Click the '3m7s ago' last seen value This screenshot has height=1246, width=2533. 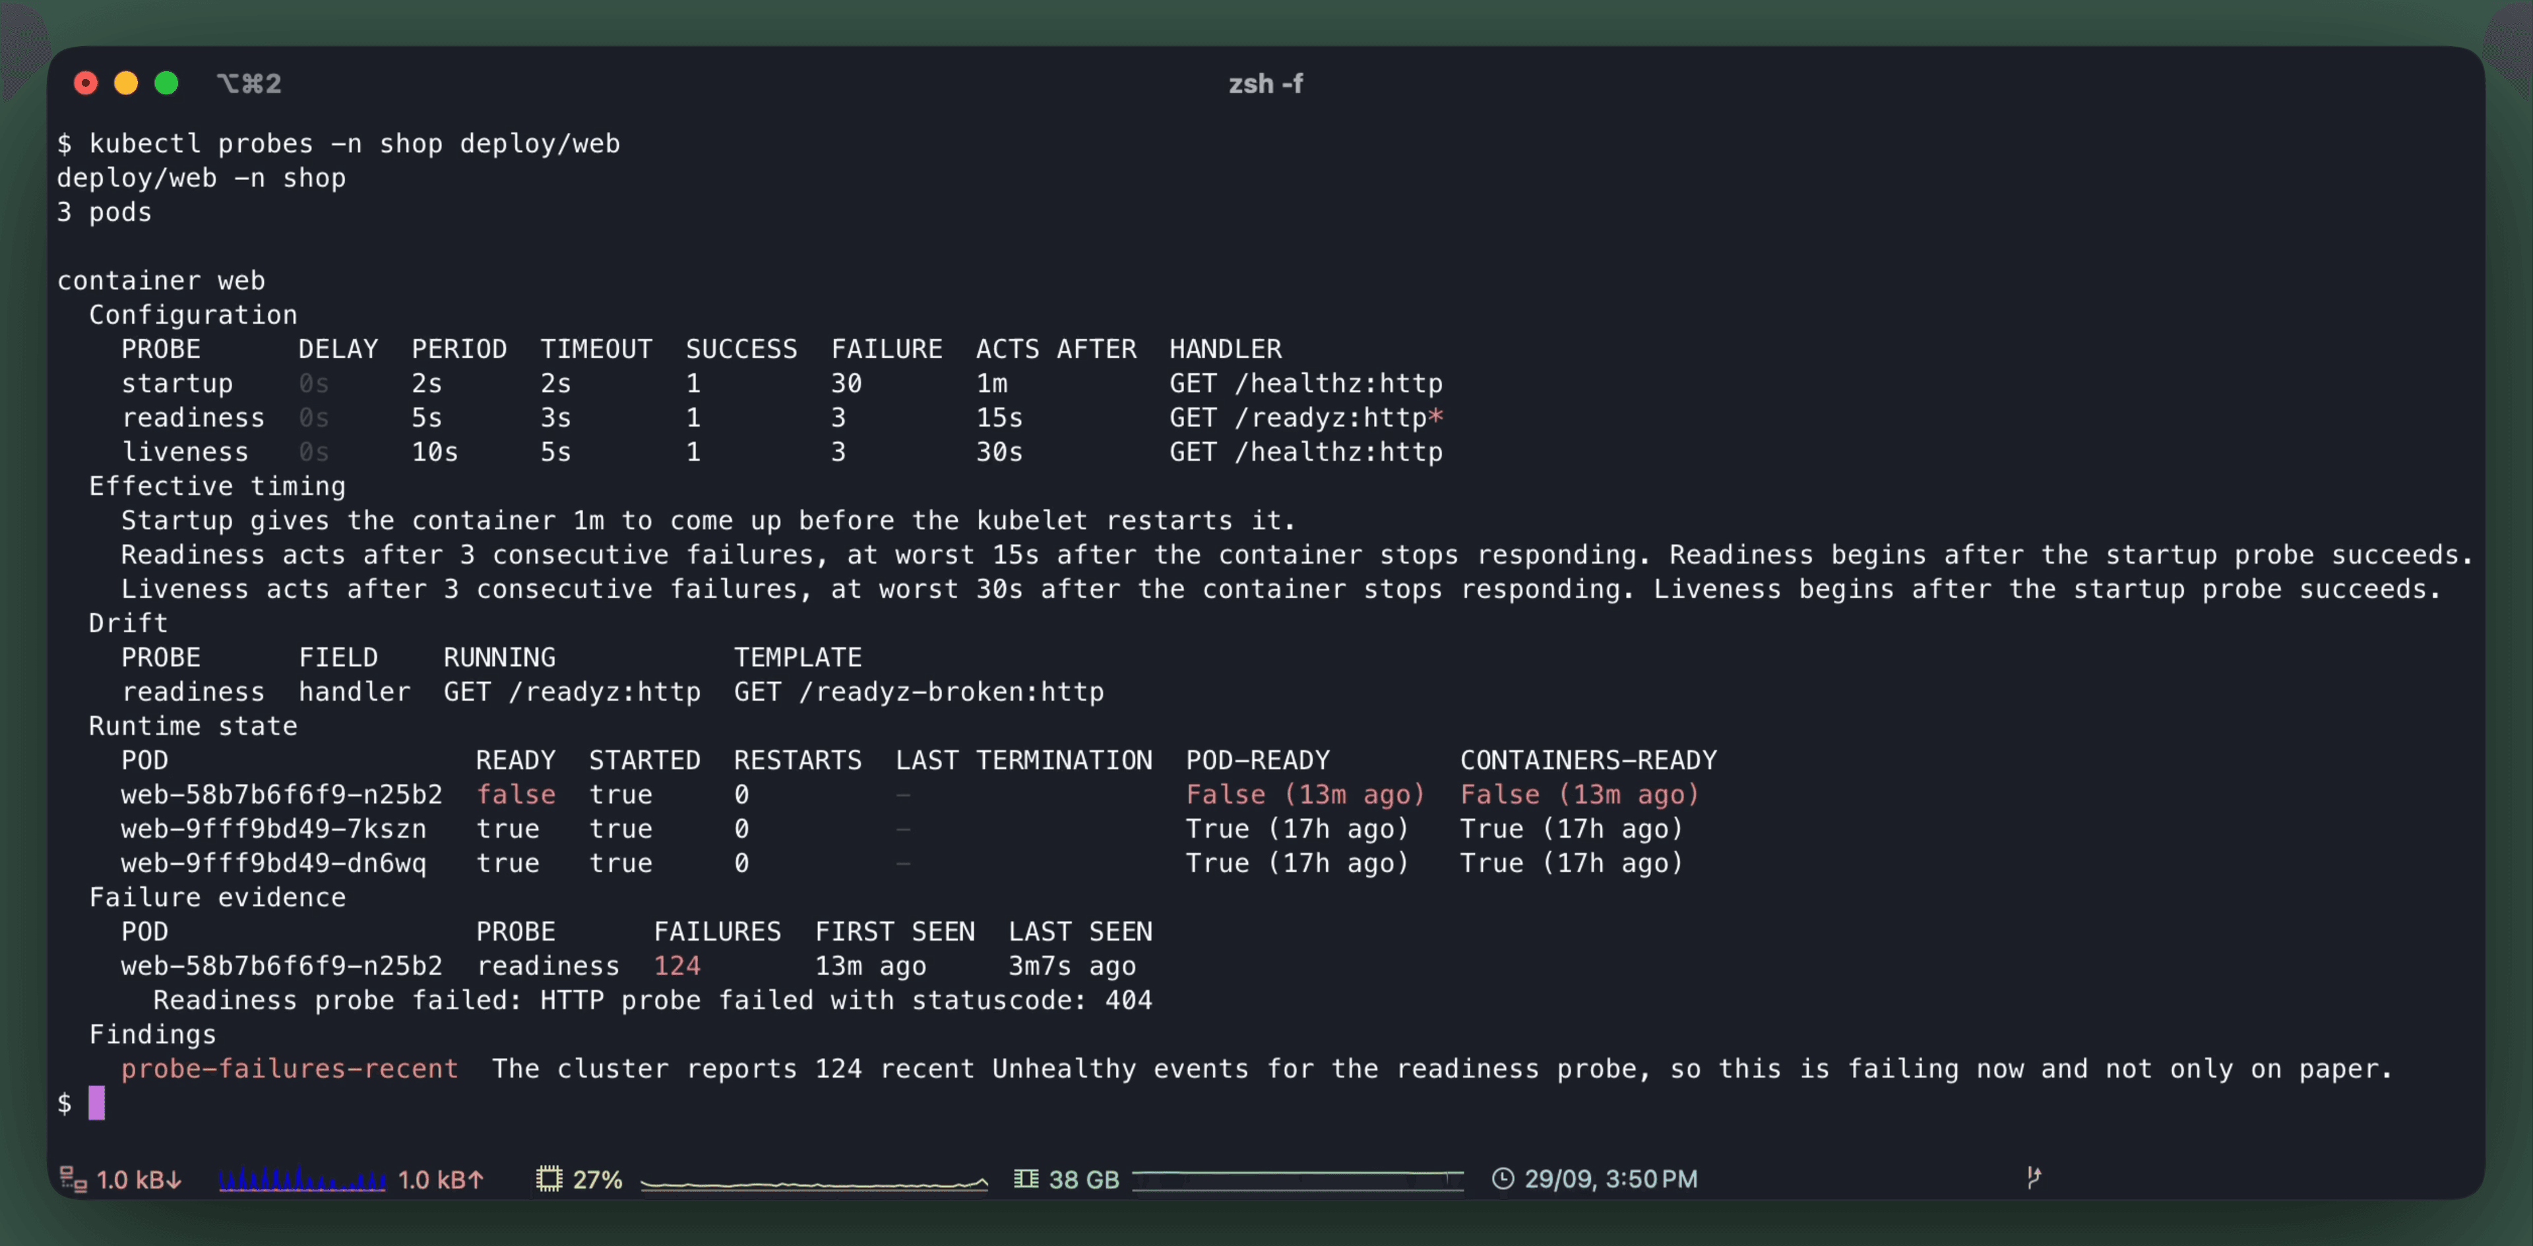point(1072,966)
